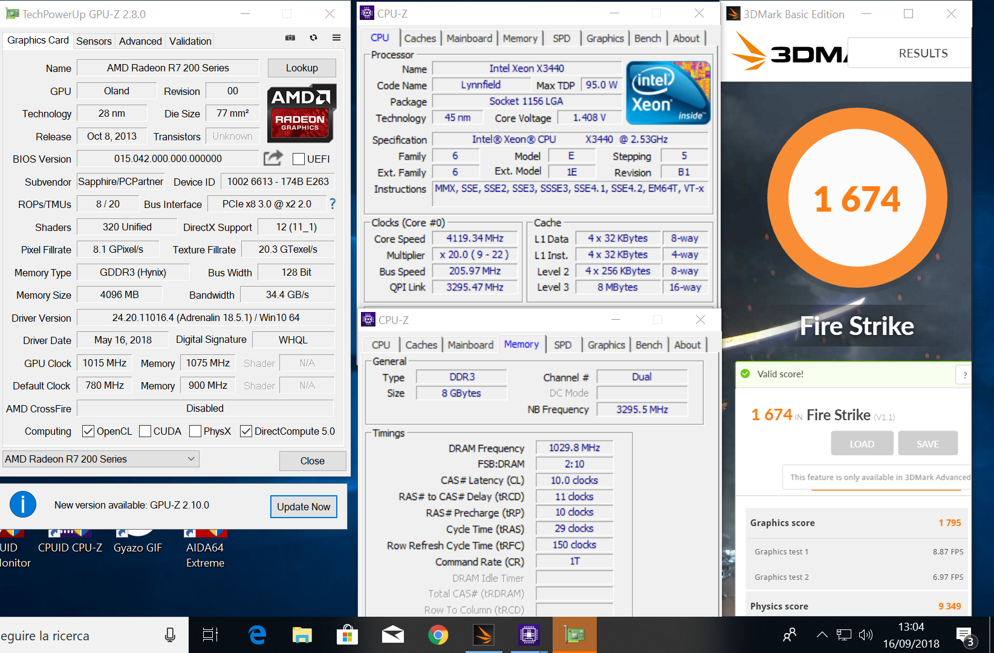
Task: Click the AMD Radeon Graphics logo
Action: click(301, 113)
